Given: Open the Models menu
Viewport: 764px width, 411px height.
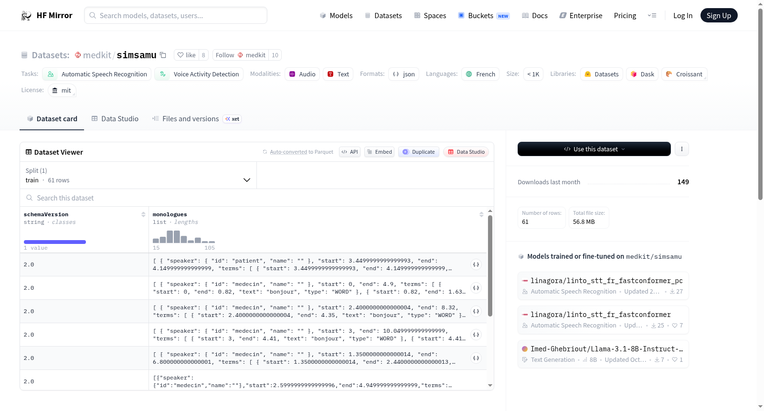Looking at the screenshot, I should [336, 16].
